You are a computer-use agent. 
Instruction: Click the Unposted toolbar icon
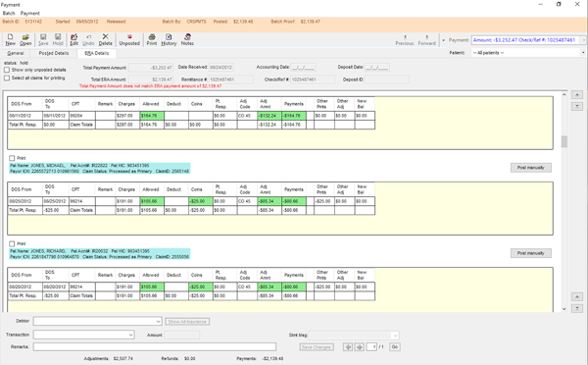(129, 39)
